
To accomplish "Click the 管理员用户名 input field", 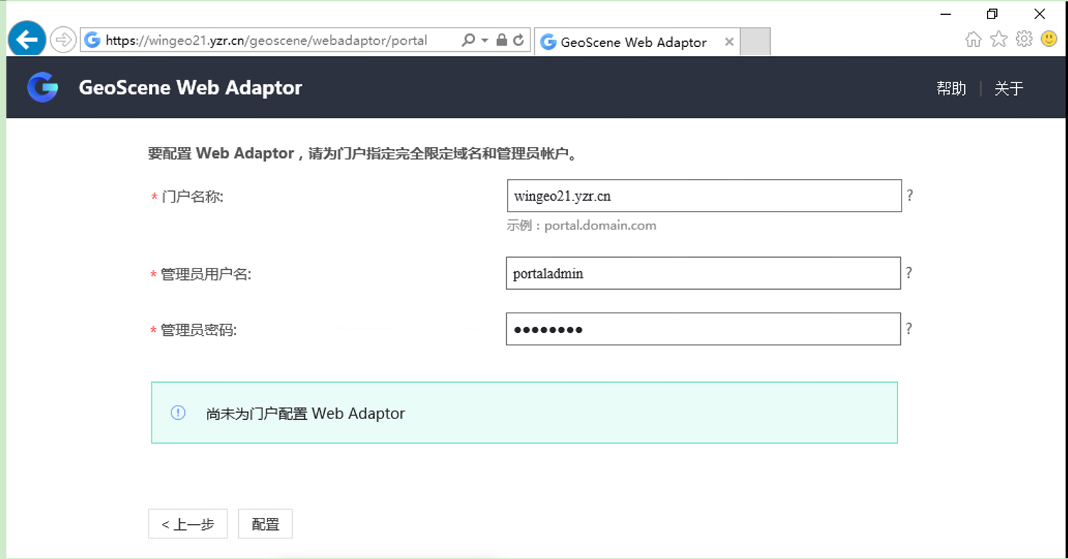I will [x=703, y=273].
